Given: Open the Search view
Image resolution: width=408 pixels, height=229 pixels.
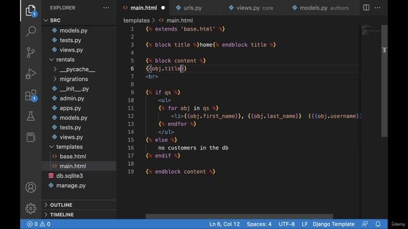Looking at the screenshot, I should 31,31.
